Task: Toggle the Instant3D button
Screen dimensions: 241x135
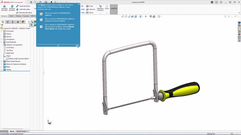Action: click(x=114, y=9)
